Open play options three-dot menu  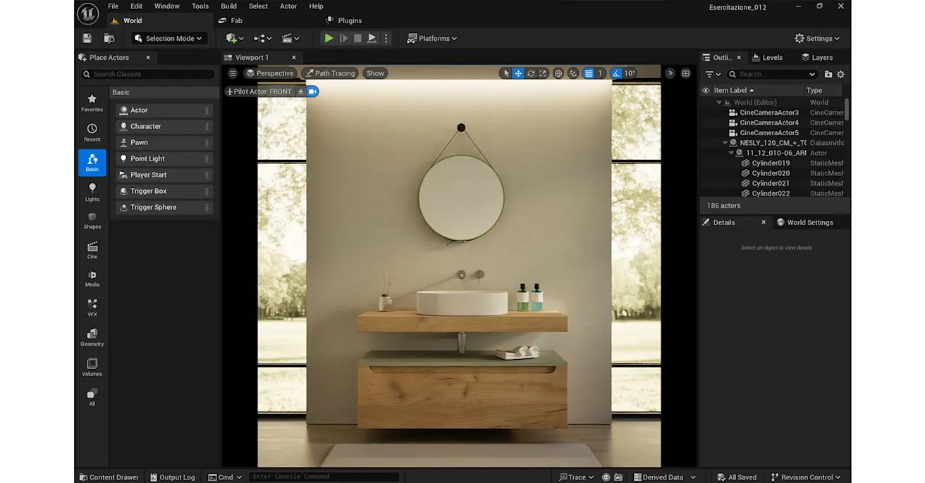pyautogui.click(x=386, y=39)
